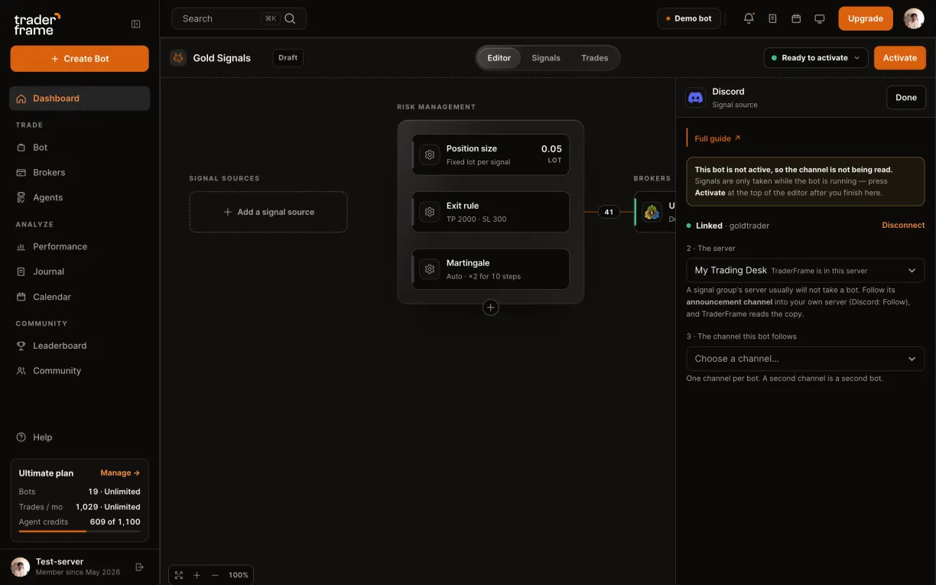Open the calendar icon in top bar
This screenshot has width=936, height=585.
pos(796,18)
